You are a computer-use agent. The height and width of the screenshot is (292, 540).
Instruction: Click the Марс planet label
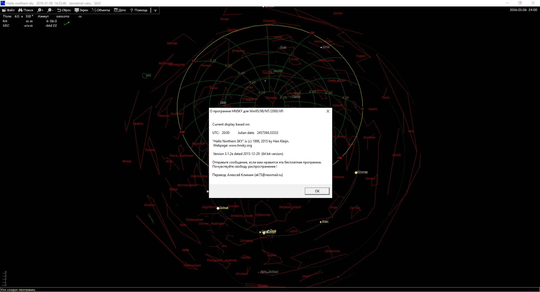[x=325, y=221]
